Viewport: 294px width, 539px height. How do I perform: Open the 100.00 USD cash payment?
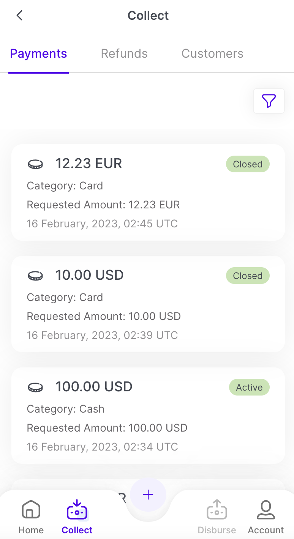tap(148, 428)
